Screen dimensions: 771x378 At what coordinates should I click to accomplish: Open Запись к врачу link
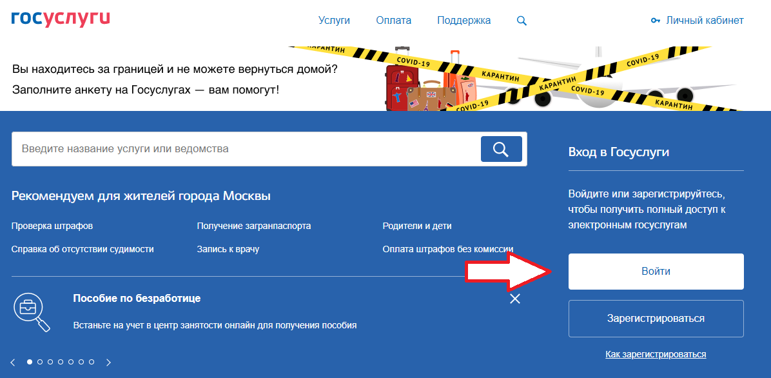[228, 249]
